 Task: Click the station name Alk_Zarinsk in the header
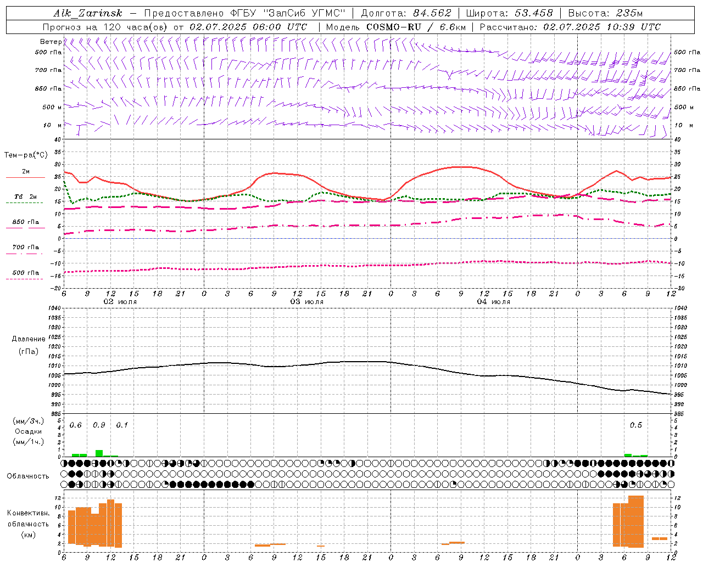tap(87, 13)
